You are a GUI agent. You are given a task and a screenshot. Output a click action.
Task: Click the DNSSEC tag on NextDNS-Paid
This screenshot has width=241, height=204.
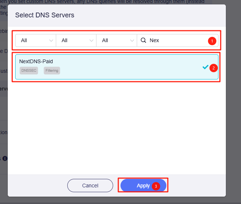29,70
